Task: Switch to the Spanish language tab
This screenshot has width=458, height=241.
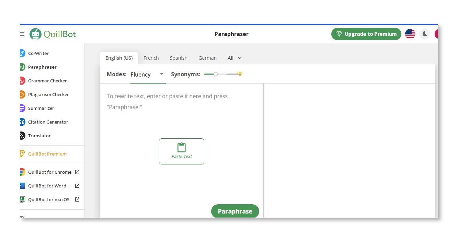Action: click(x=179, y=58)
